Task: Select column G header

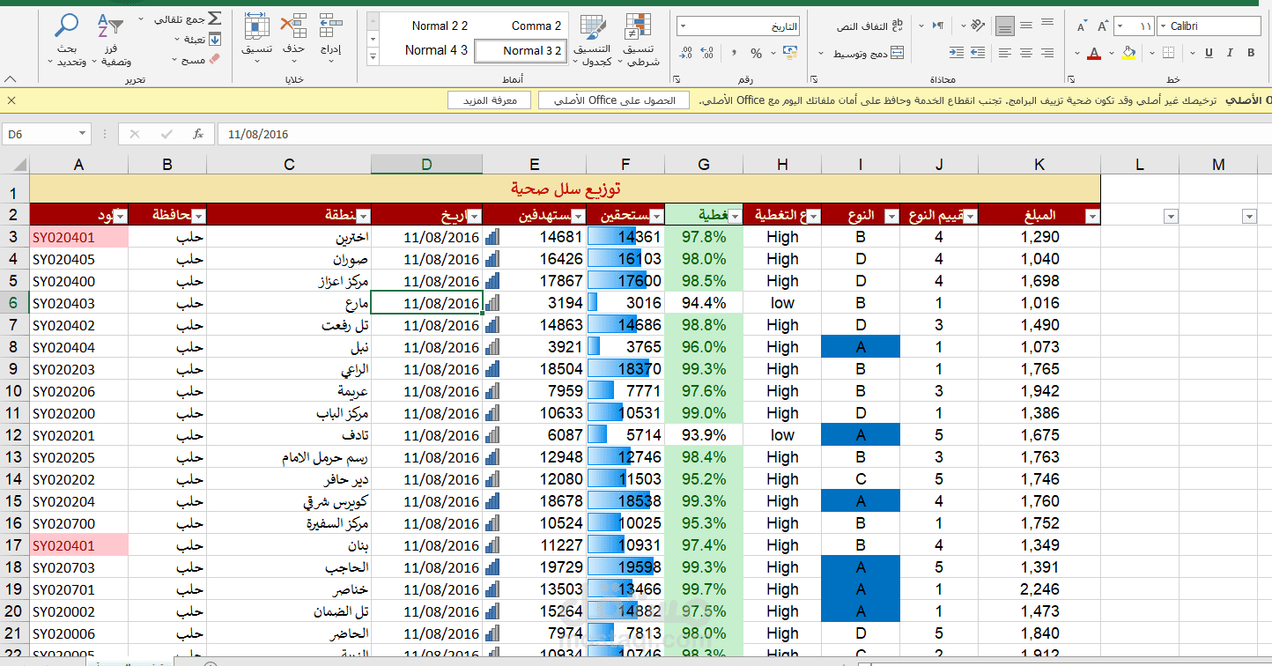Action: [x=704, y=164]
